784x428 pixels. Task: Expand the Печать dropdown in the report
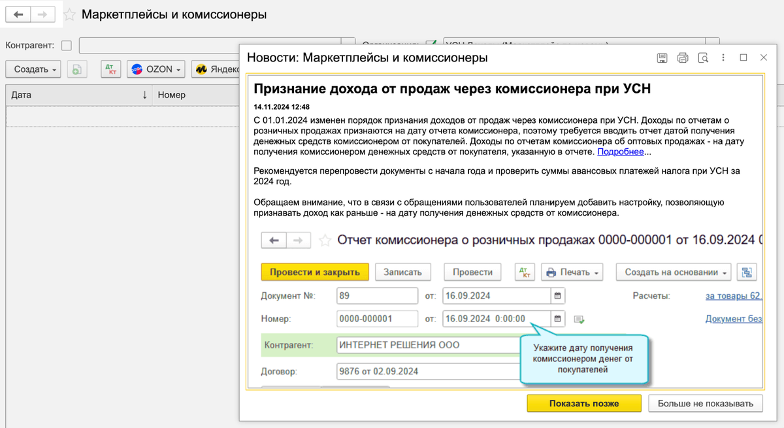coord(572,272)
